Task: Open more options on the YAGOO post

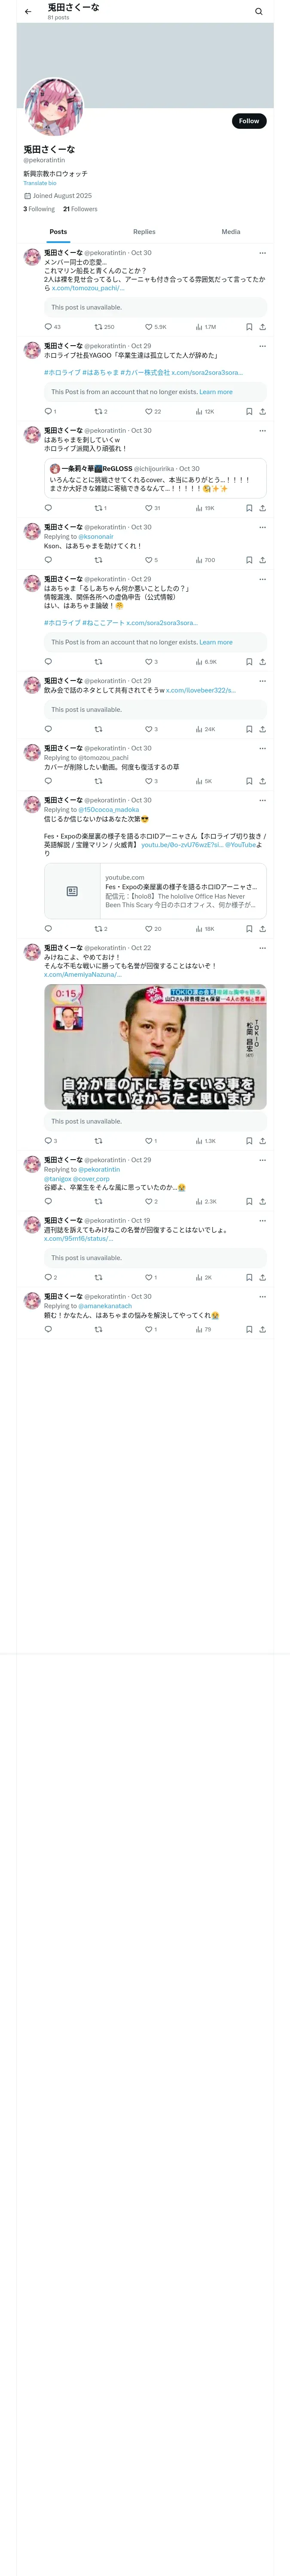Action: pos(263,346)
